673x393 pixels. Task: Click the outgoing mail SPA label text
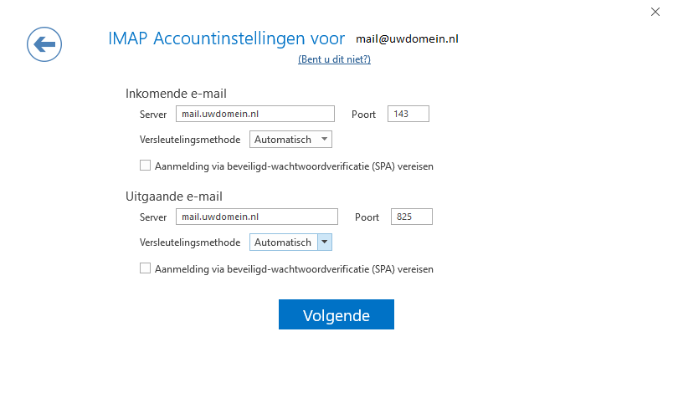pos(294,269)
